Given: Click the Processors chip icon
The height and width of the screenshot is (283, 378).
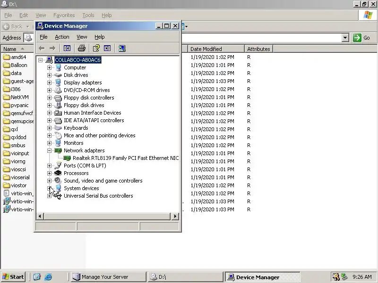Looking at the screenshot, I should coord(58,173).
